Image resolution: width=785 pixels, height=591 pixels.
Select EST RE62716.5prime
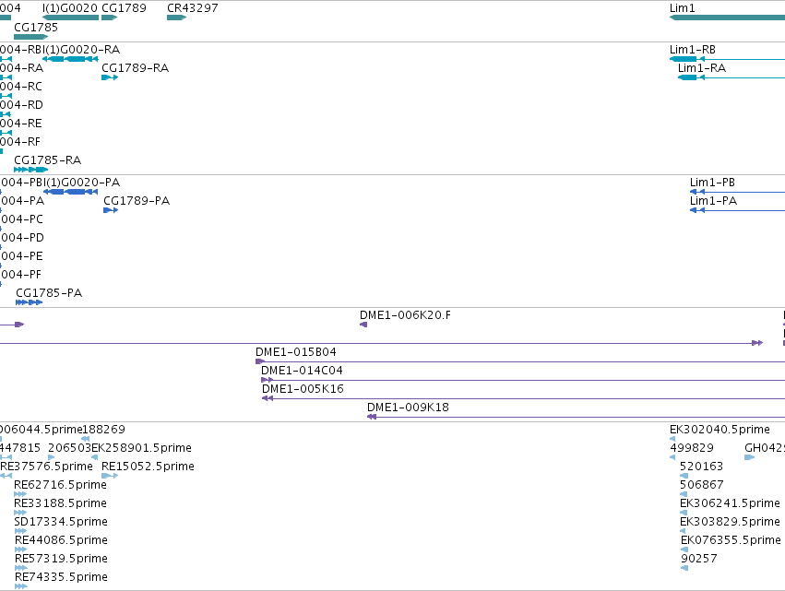click(20, 494)
